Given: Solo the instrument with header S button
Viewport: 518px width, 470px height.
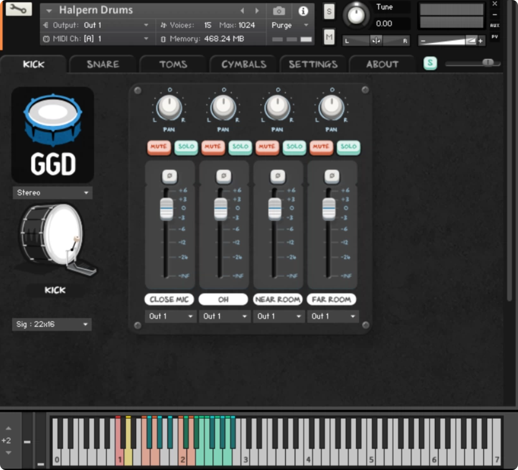Looking at the screenshot, I should (329, 11).
